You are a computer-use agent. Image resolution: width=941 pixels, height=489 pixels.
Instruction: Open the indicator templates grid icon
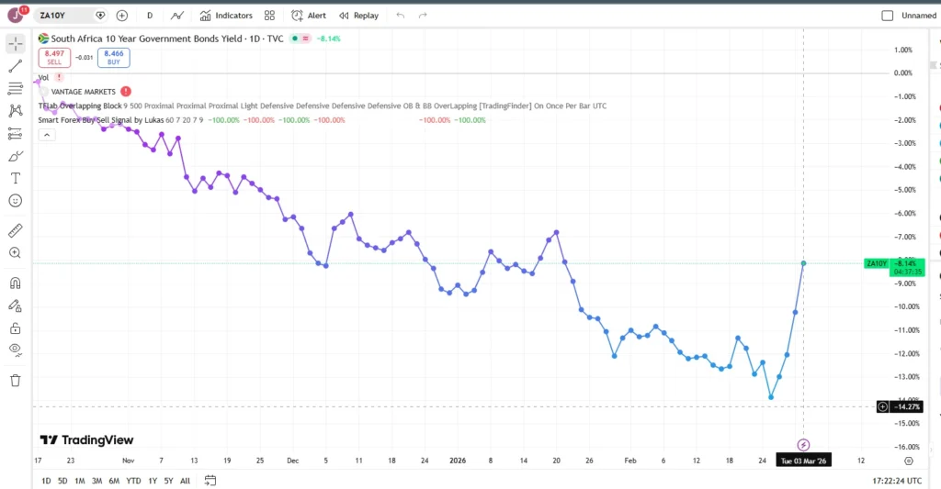click(270, 16)
